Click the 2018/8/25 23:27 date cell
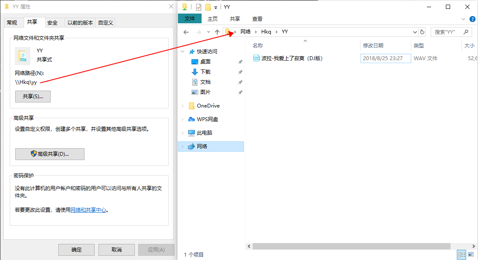Viewport: 478px width, 260px height. [x=385, y=58]
